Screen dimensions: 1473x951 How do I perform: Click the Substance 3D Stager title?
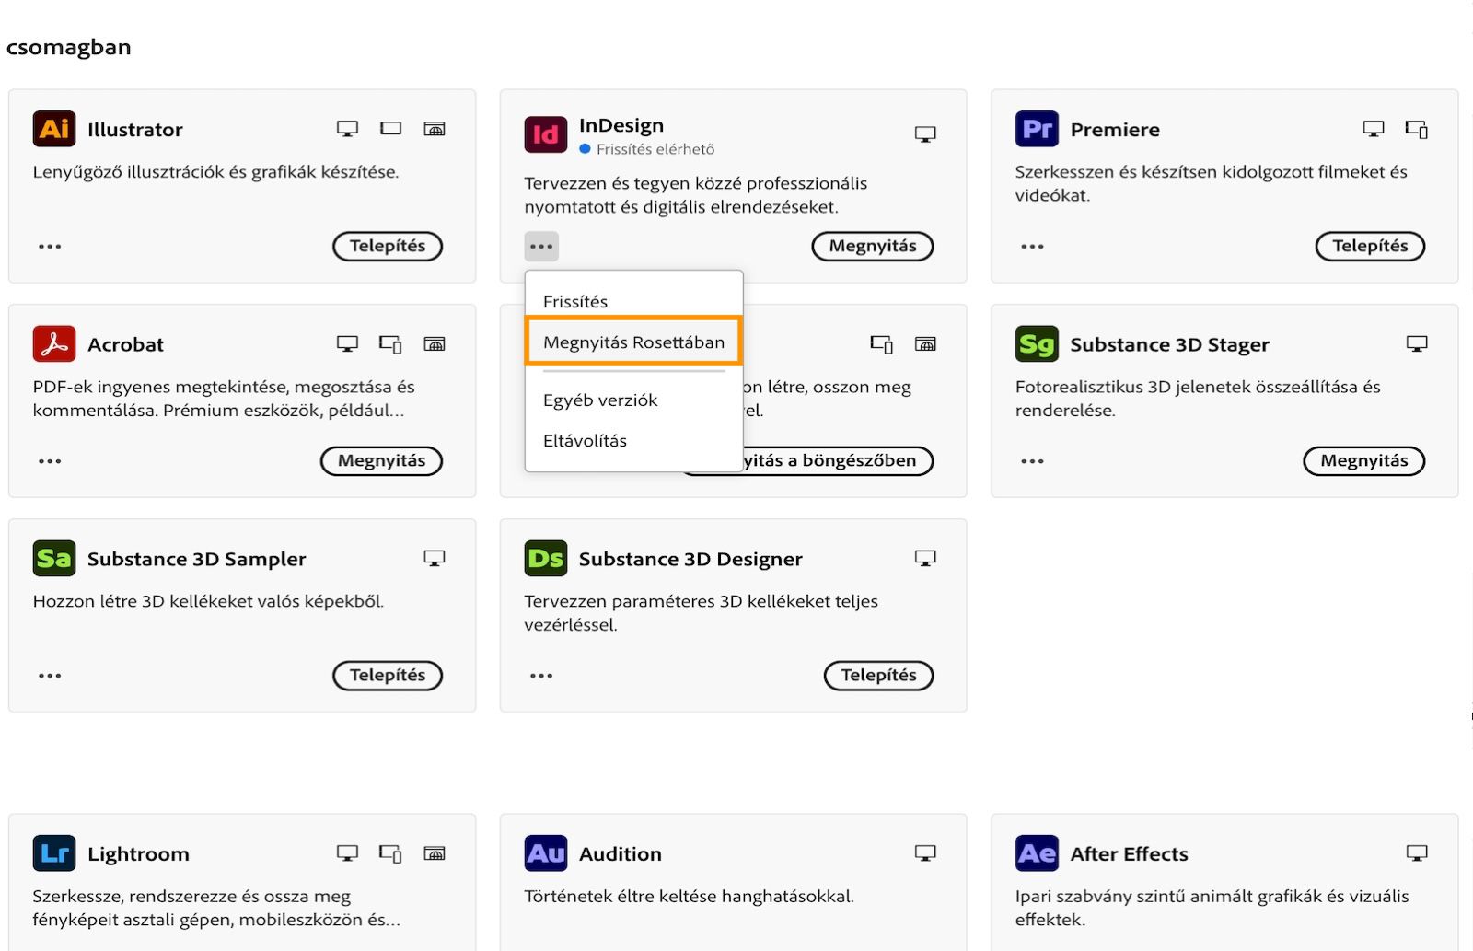(x=1169, y=344)
